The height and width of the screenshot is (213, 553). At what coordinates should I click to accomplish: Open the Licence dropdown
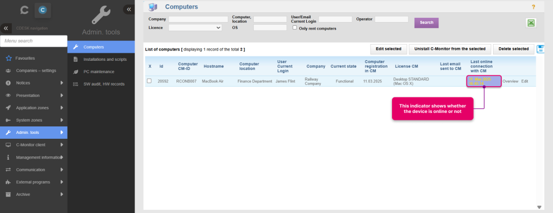(195, 27)
